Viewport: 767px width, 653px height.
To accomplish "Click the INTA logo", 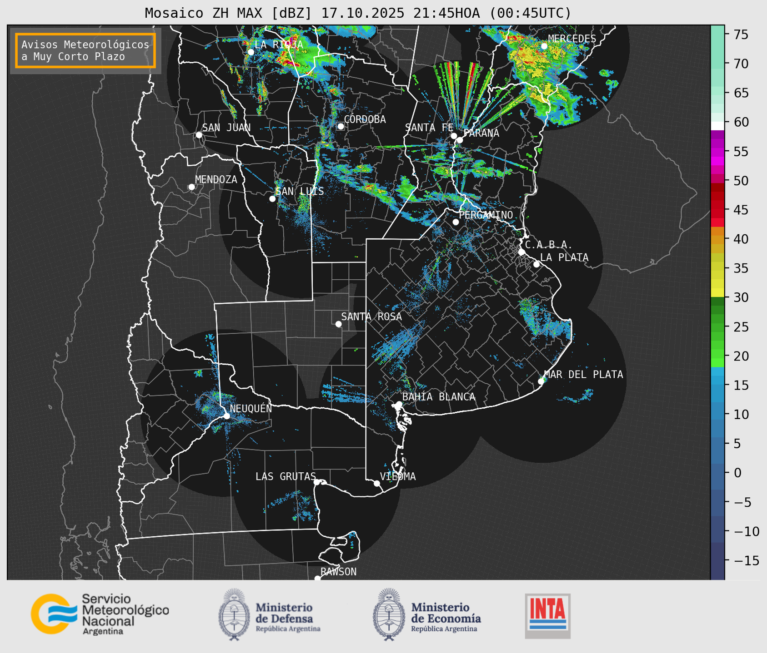I will click(x=547, y=616).
